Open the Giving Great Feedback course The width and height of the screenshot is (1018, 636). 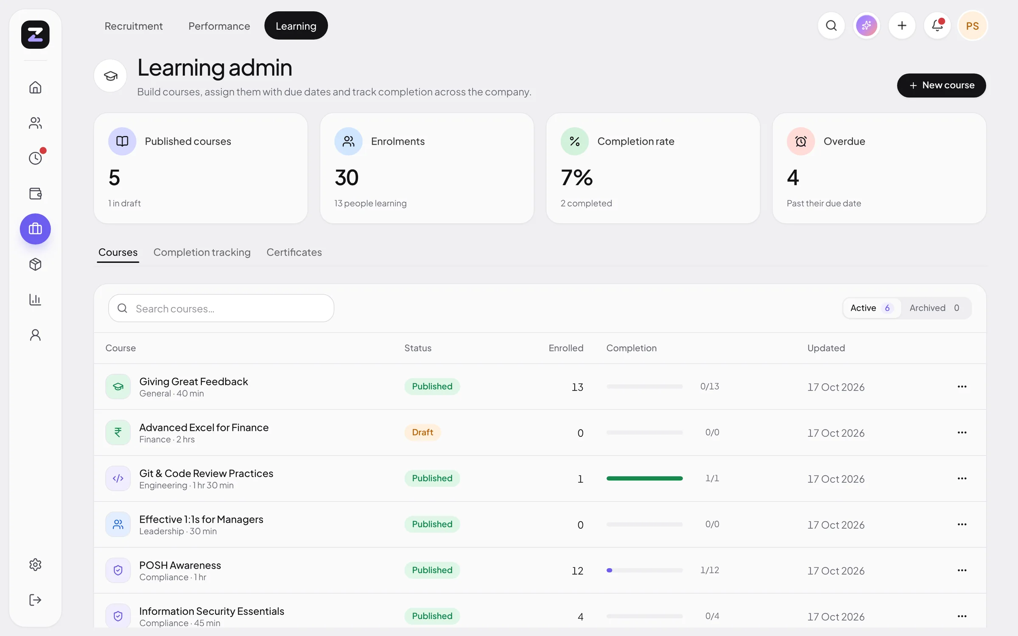pyautogui.click(x=193, y=382)
